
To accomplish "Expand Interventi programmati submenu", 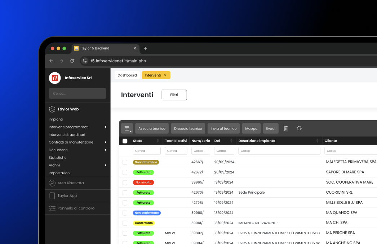I will click(x=106, y=127).
